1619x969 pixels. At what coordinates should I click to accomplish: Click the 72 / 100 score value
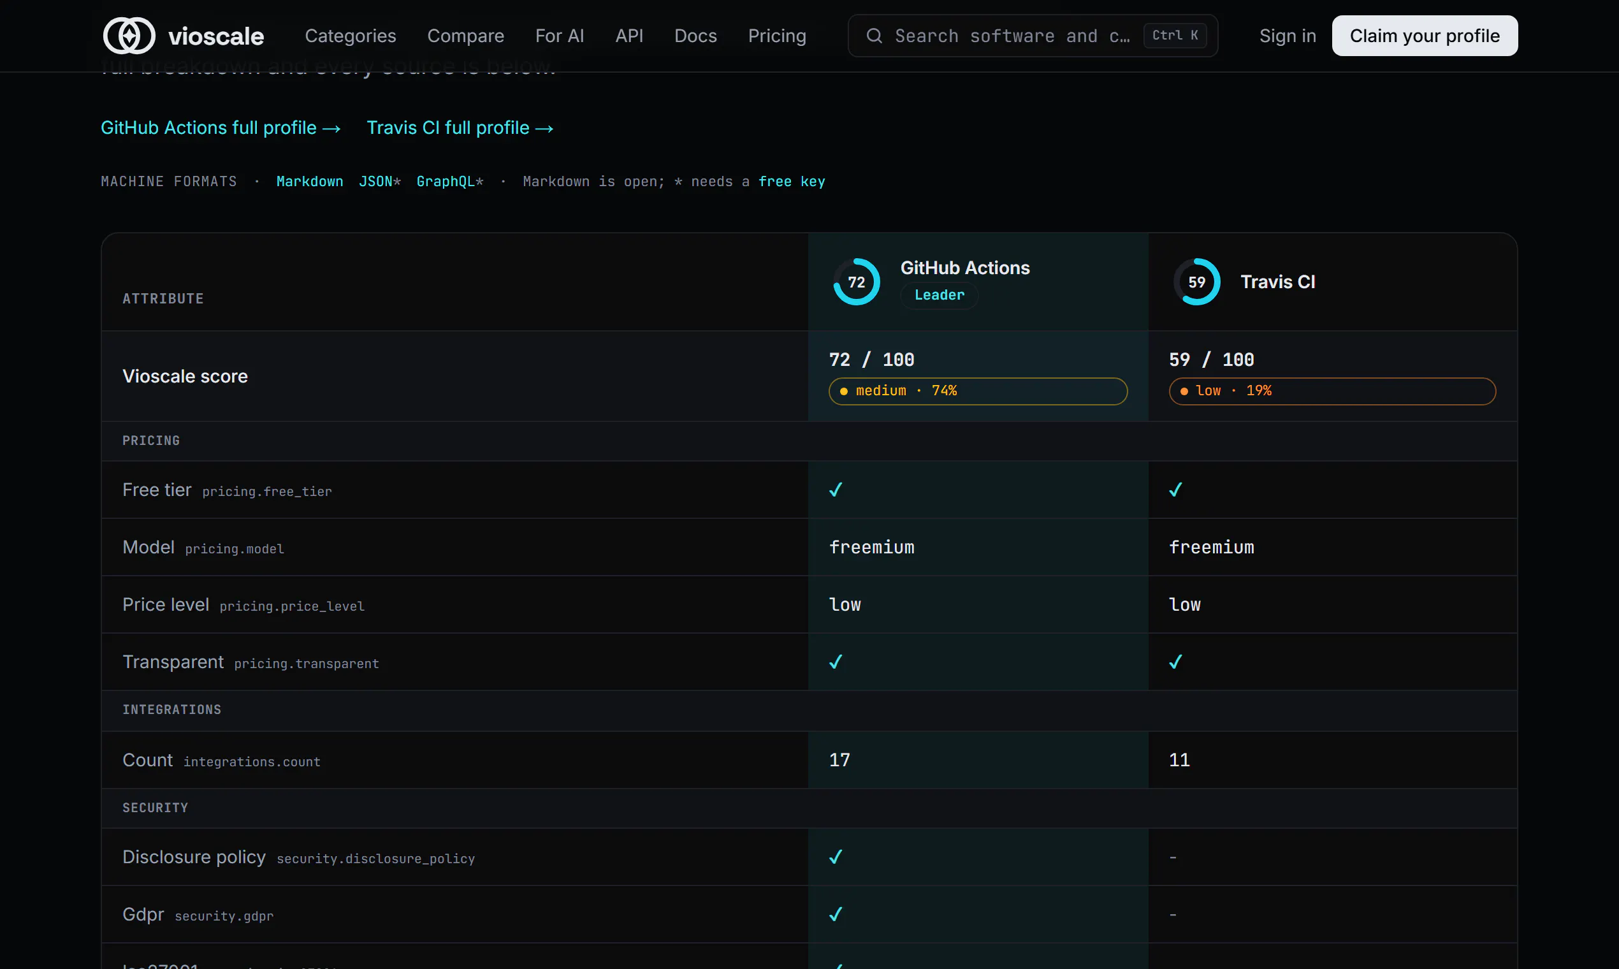[871, 360]
